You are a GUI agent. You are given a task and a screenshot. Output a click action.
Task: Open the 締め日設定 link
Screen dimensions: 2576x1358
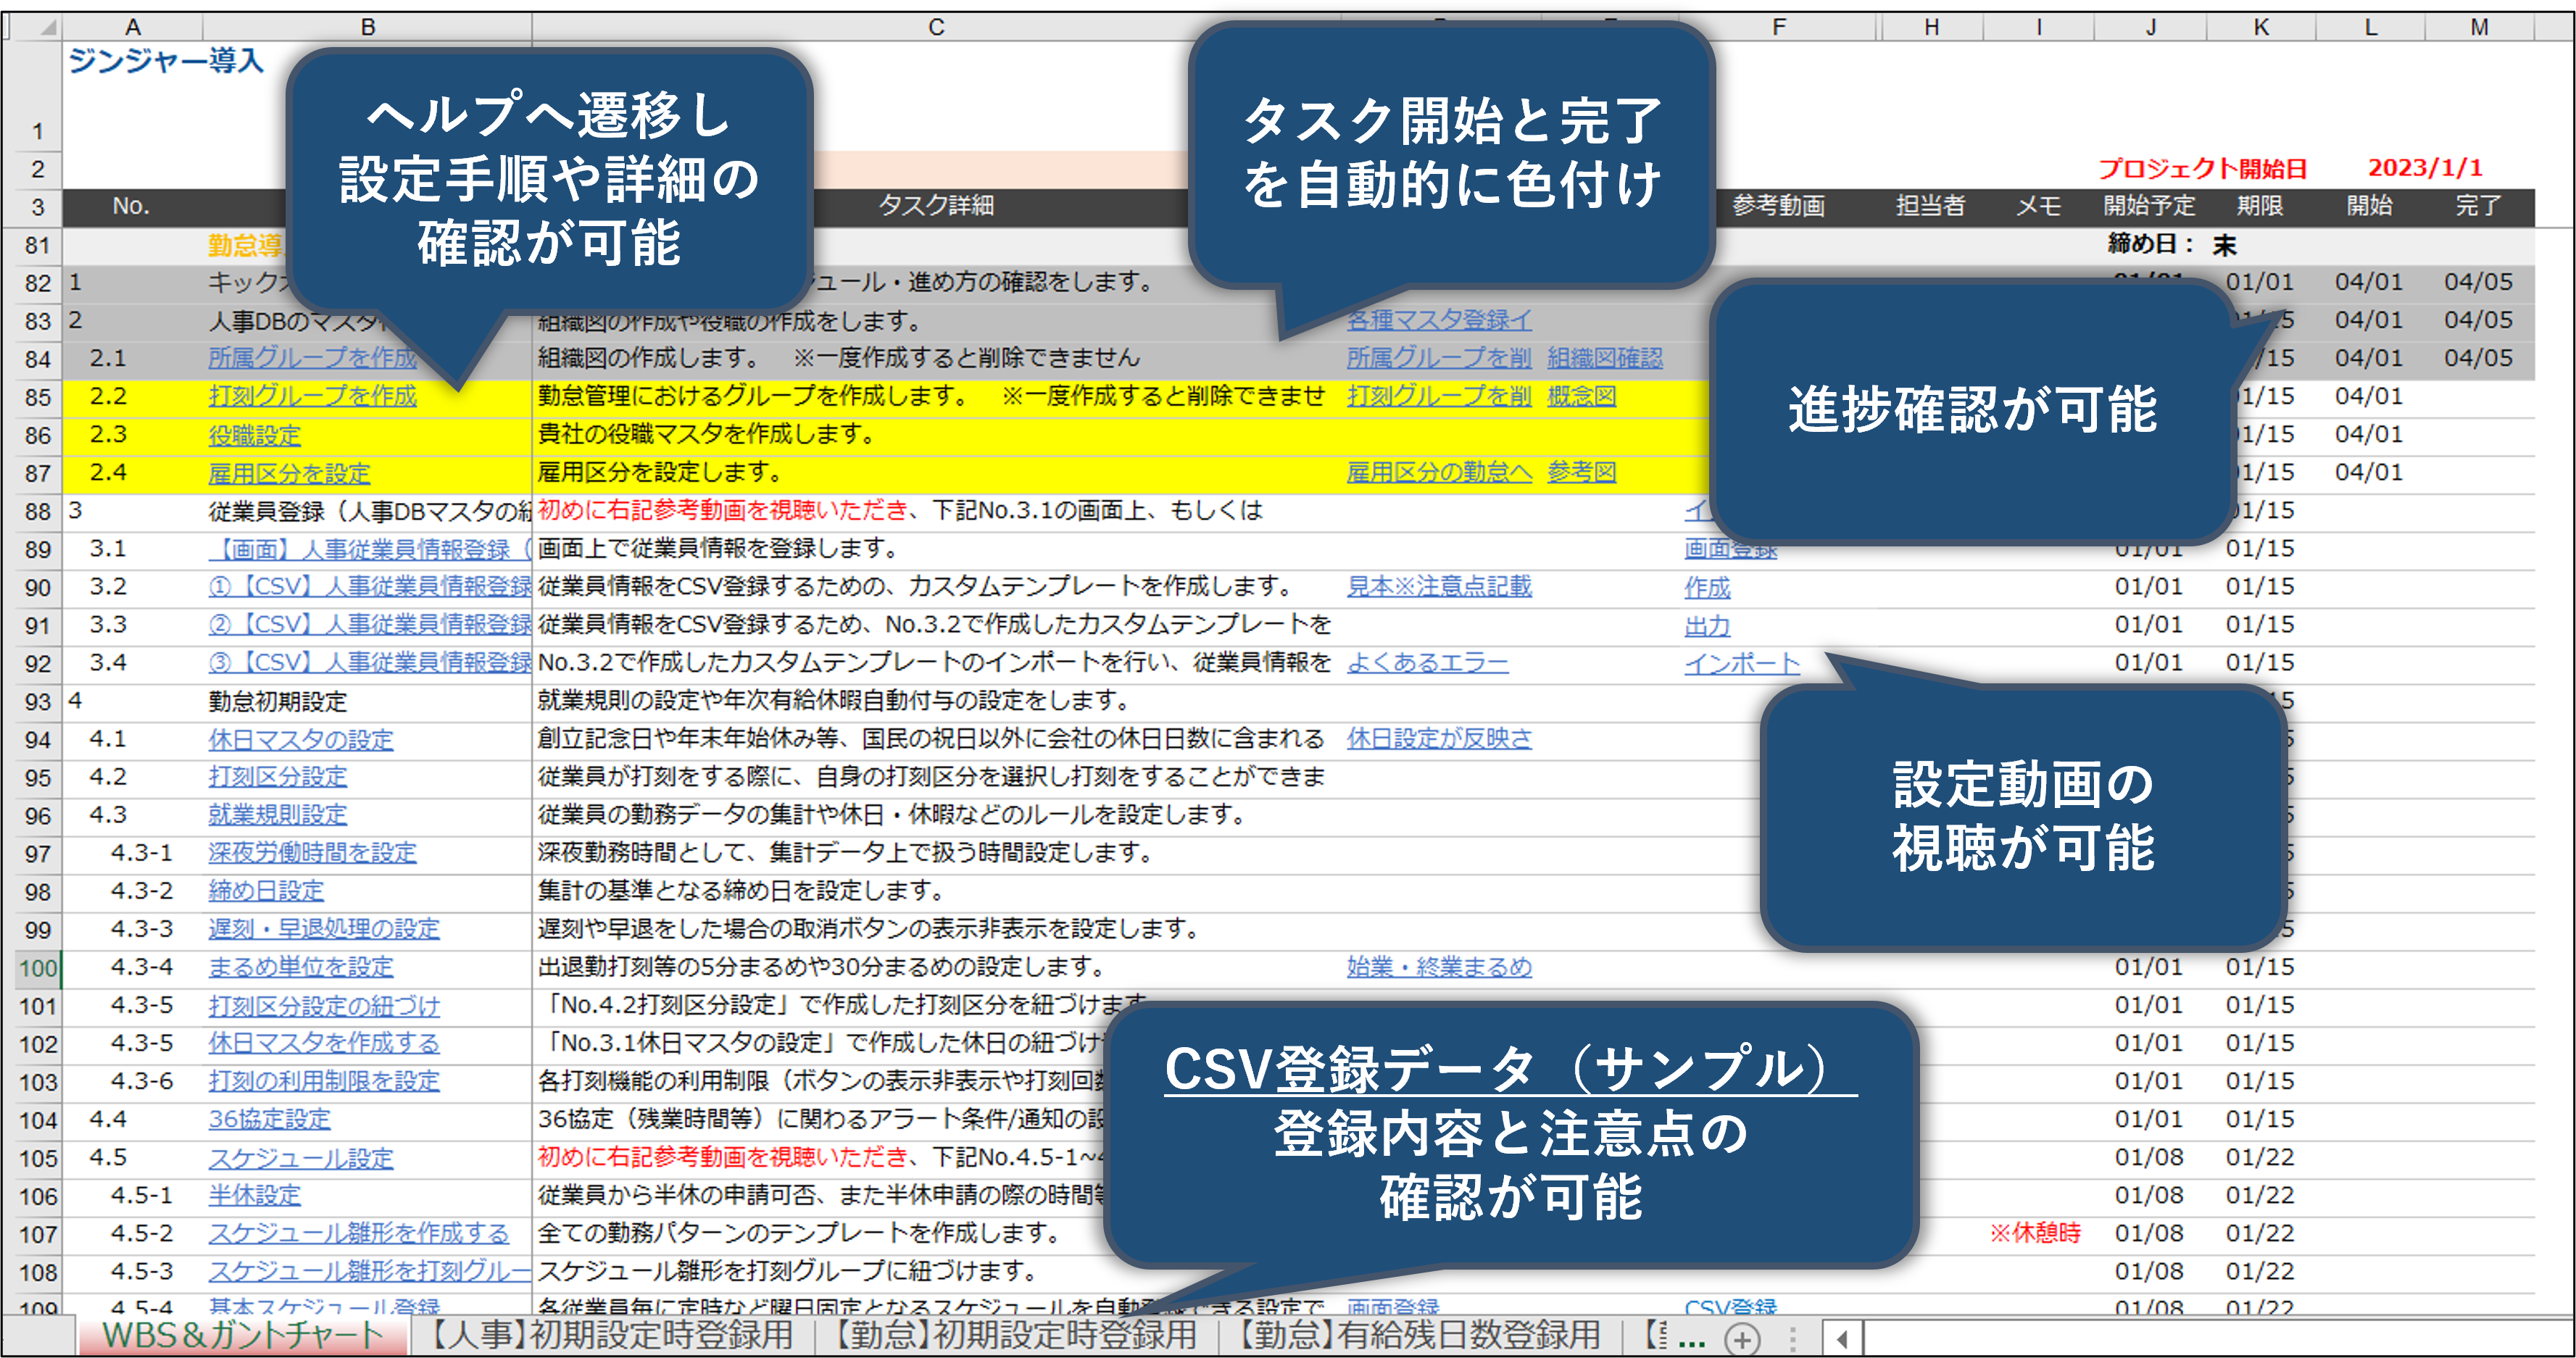(x=266, y=891)
